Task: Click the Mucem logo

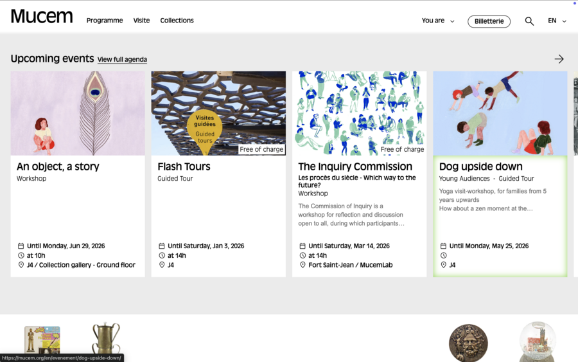Action: [x=42, y=17]
